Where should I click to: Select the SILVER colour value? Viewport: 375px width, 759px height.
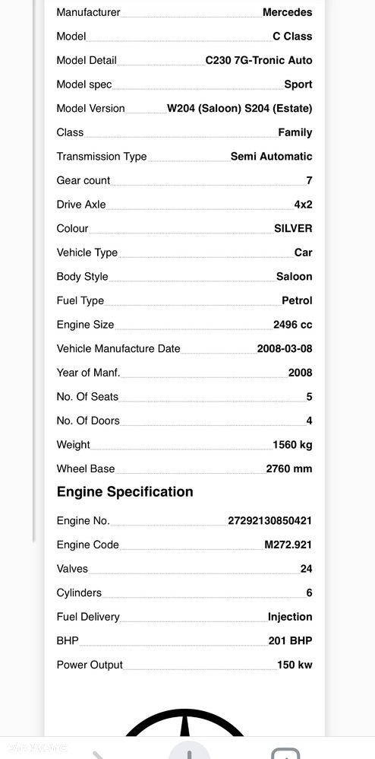[x=293, y=228]
